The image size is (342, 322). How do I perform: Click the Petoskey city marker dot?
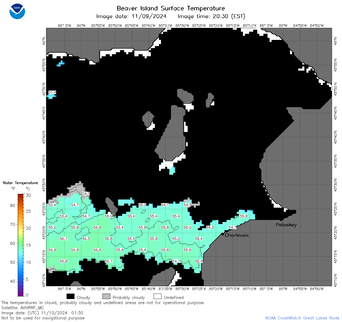click(281, 220)
